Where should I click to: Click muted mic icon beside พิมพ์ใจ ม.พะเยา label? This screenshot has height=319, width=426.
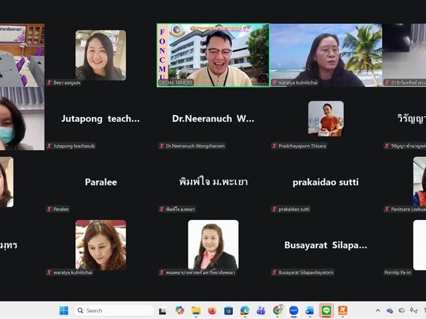162,209
